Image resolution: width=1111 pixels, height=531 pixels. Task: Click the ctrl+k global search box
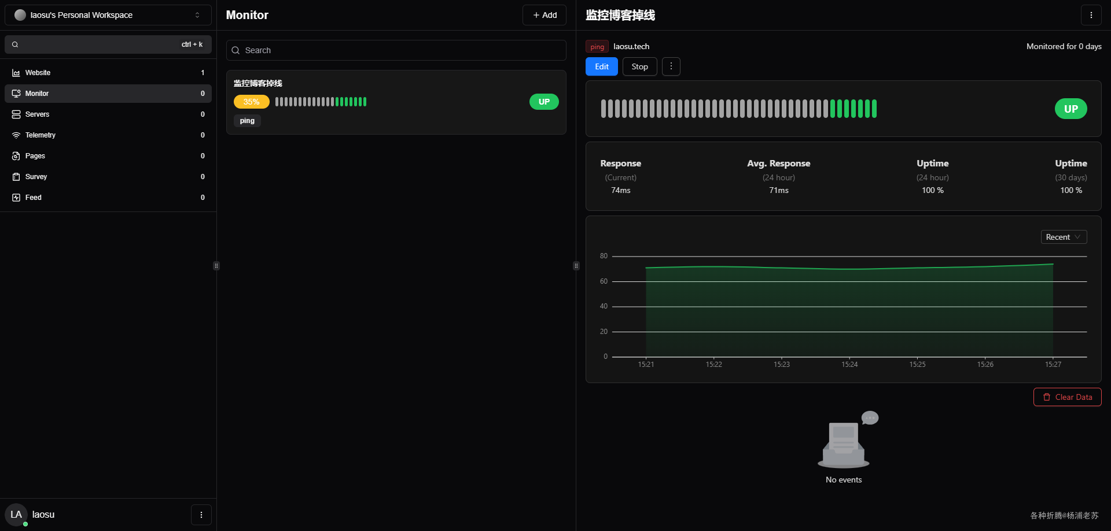coord(108,44)
